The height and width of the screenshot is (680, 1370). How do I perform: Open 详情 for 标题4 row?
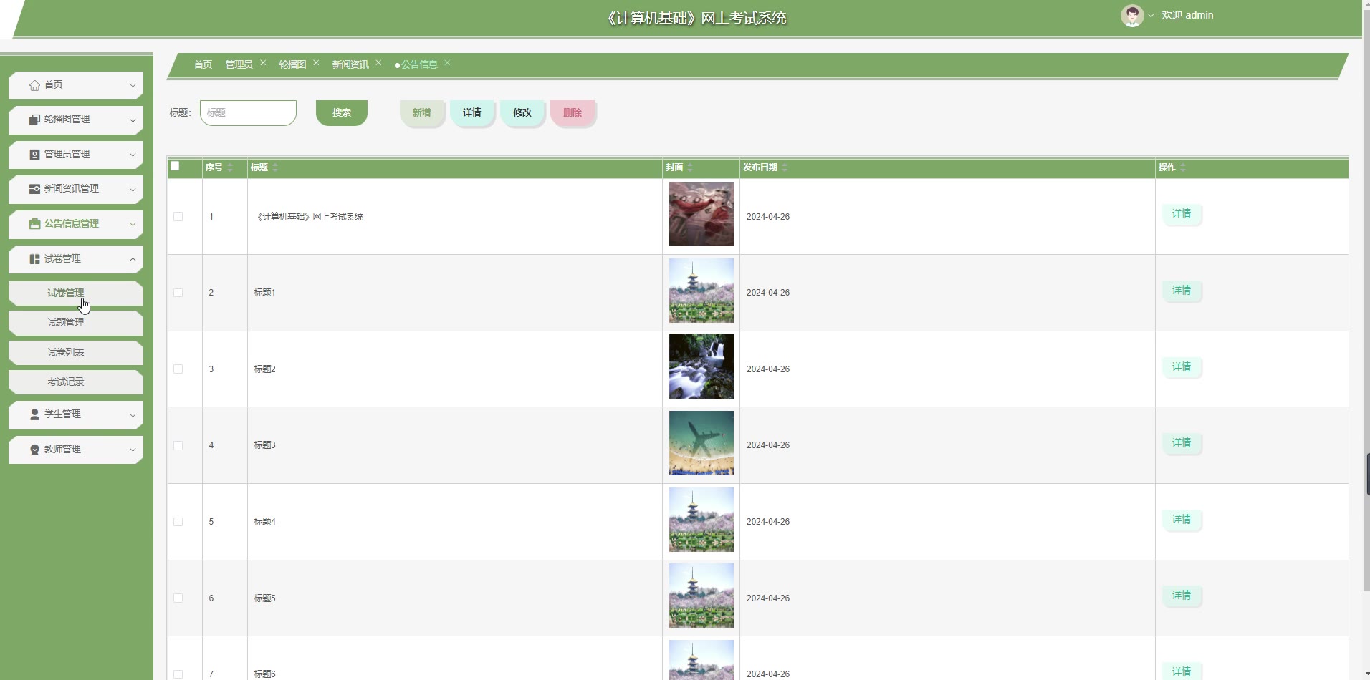(x=1182, y=520)
